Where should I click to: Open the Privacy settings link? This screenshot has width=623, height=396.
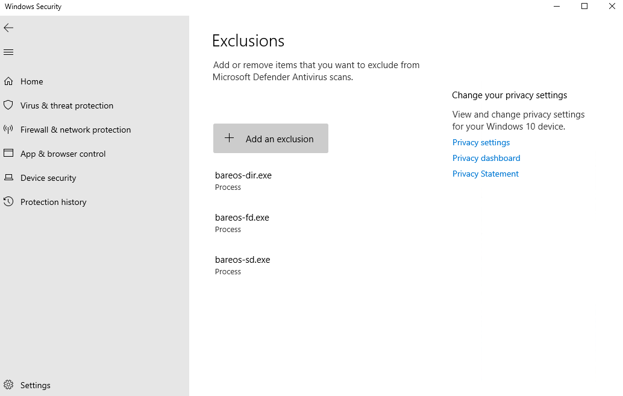coord(480,142)
